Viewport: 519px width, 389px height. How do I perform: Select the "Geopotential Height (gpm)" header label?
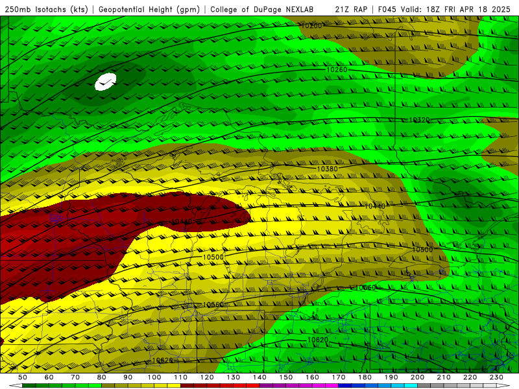pos(149,10)
